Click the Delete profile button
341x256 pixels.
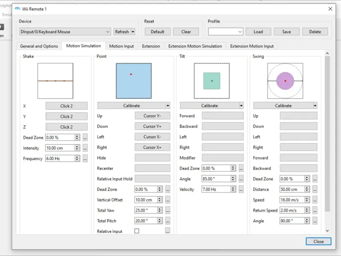point(315,32)
